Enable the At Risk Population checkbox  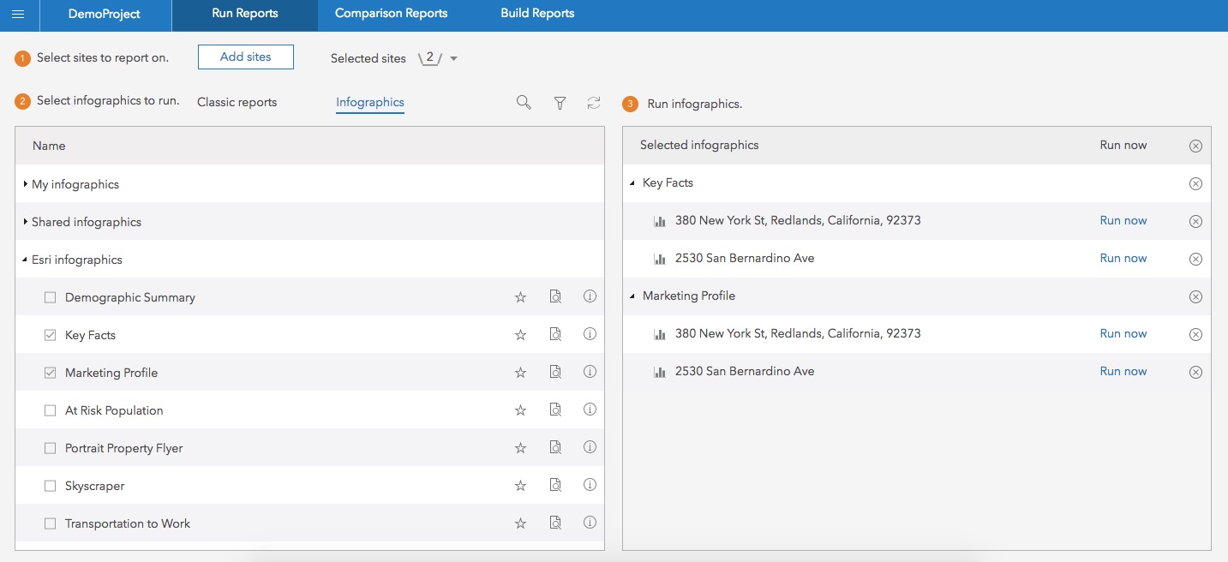tap(50, 410)
